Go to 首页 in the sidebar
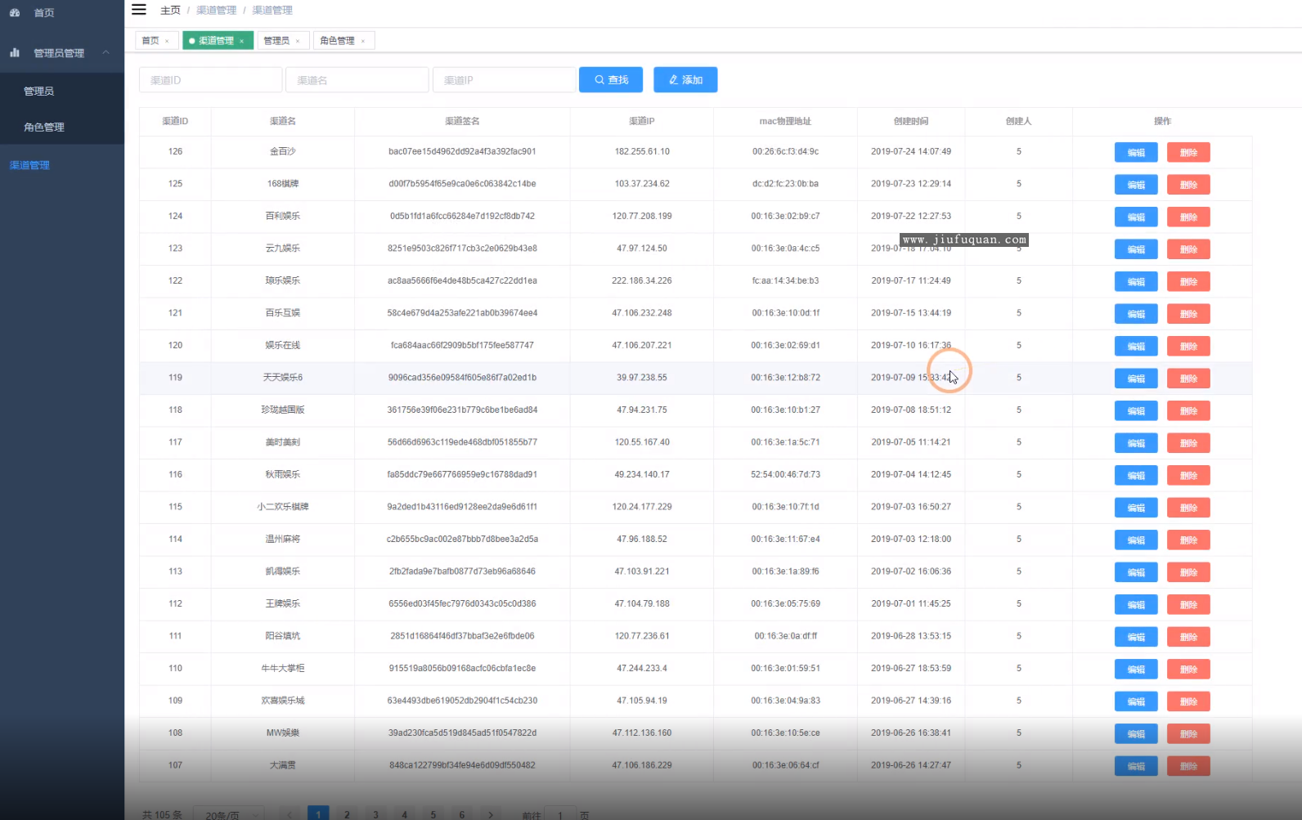Screen dimensions: 1302x820 [62, 13]
